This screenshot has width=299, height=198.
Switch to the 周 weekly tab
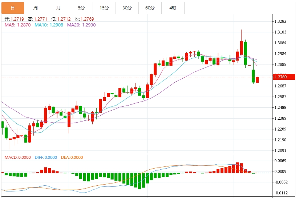tap(36, 8)
